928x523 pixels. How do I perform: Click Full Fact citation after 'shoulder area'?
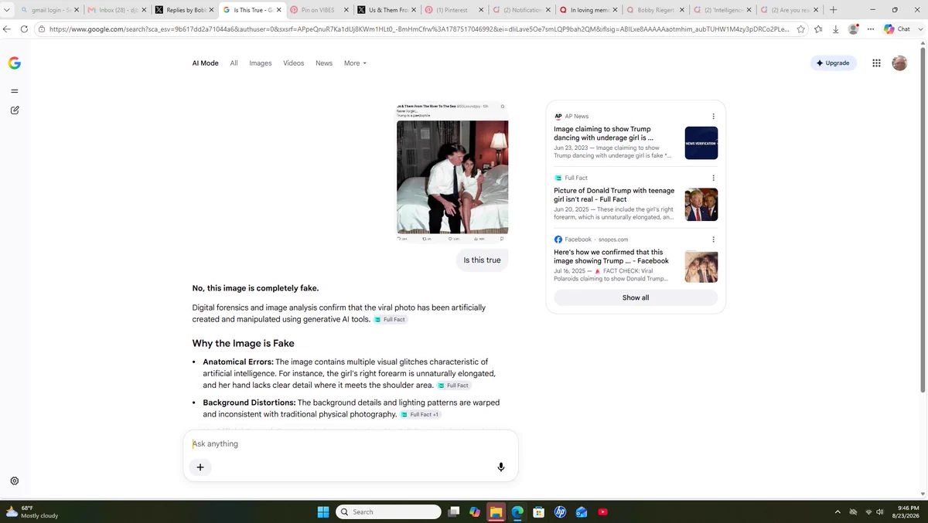[x=454, y=385]
